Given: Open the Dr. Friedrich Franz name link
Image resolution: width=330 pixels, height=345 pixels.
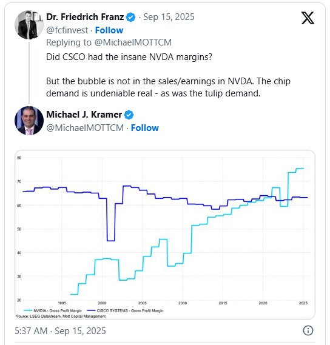Looking at the screenshot, I should click(x=85, y=17).
